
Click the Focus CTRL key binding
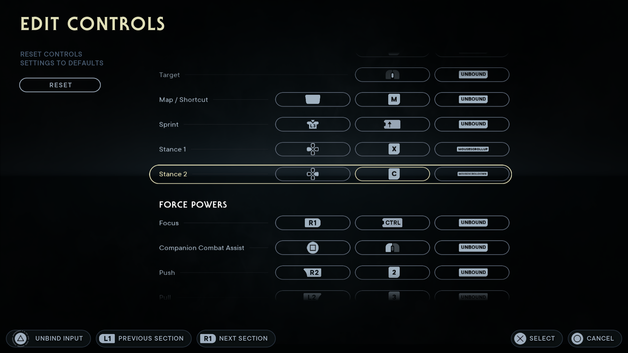click(x=392, y=223)
